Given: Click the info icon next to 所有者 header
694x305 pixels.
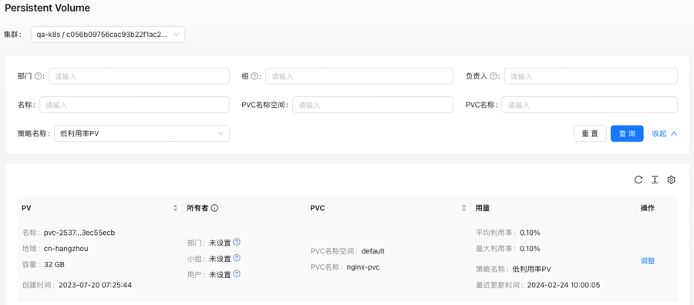Looking at the screenshot, I should coord(214,208).
